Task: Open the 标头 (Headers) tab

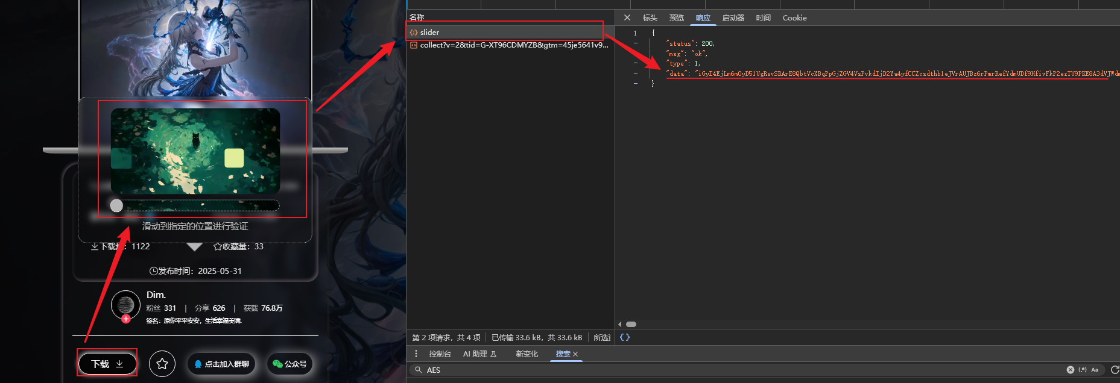Action: (650, 18)
